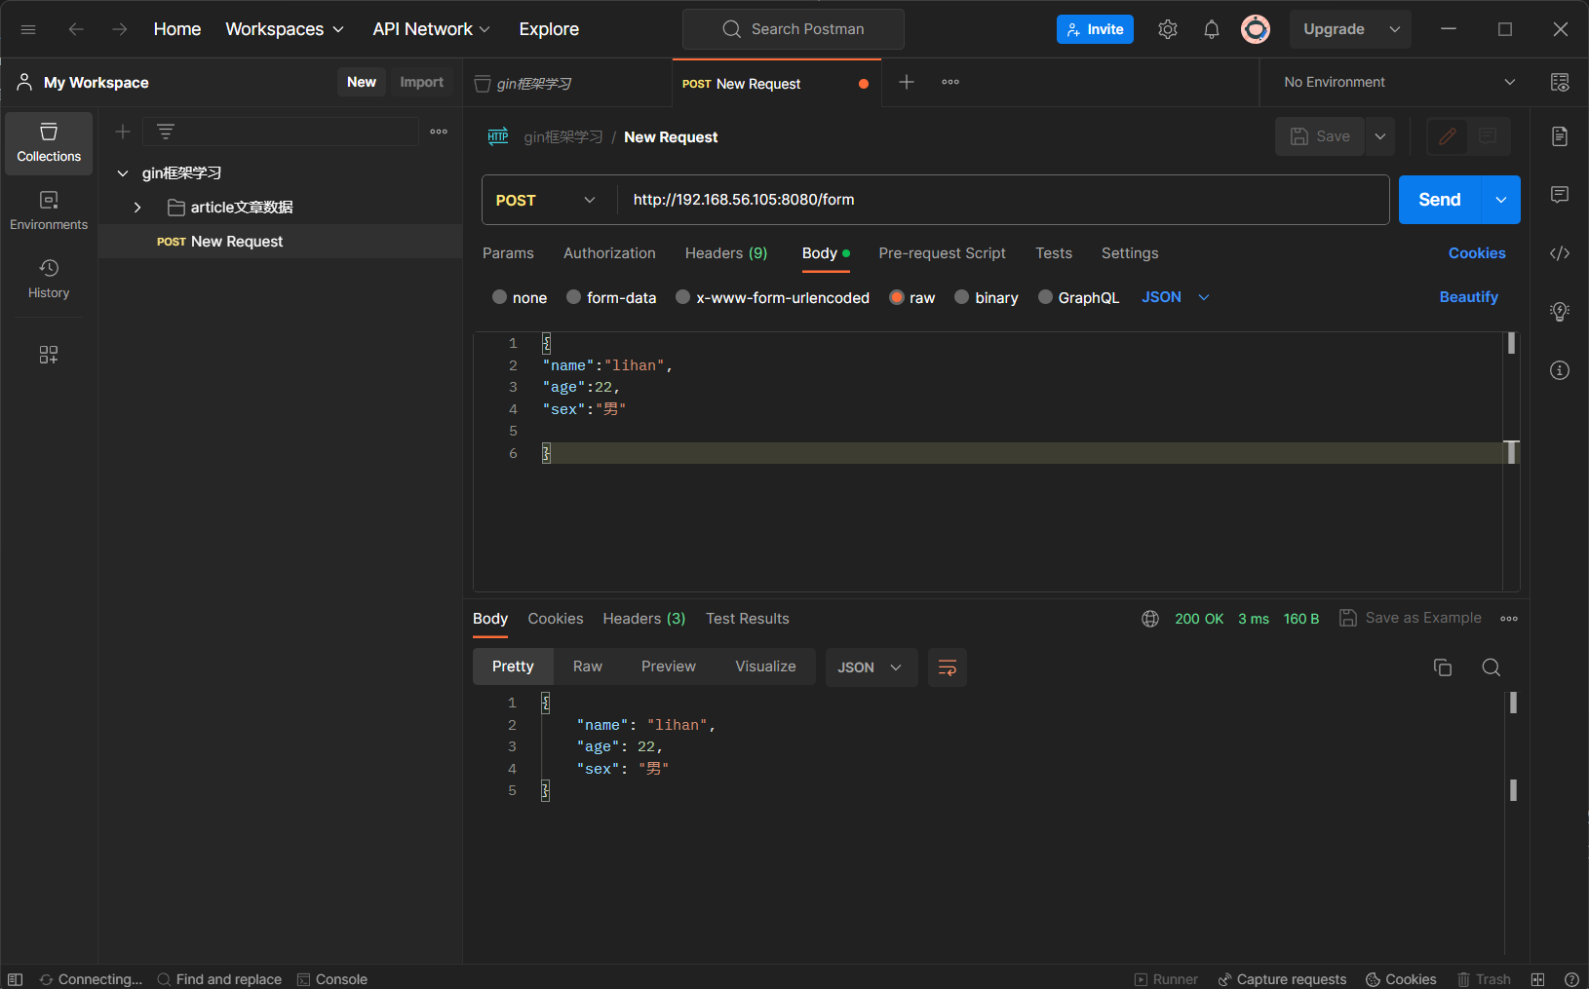Image resolution: width=1589 pixels, height=989 pixels.
Task: Open the Send options dropdown arrow
Action: tap(1501, 200)
